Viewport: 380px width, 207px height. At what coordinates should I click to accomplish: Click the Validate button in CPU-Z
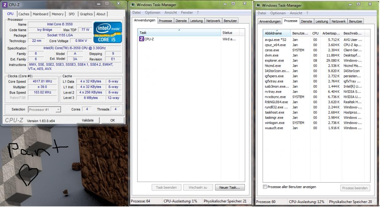[x=88, y=120]
